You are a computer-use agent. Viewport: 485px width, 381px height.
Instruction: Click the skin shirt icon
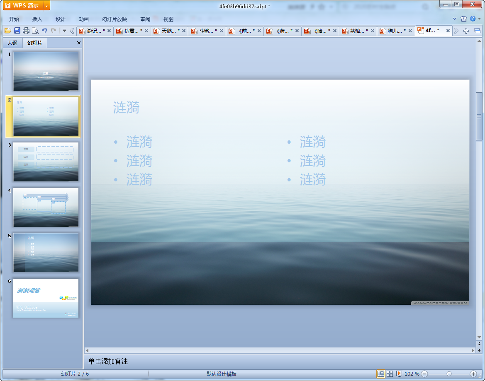pyautogui.click(x=463, y=19)
